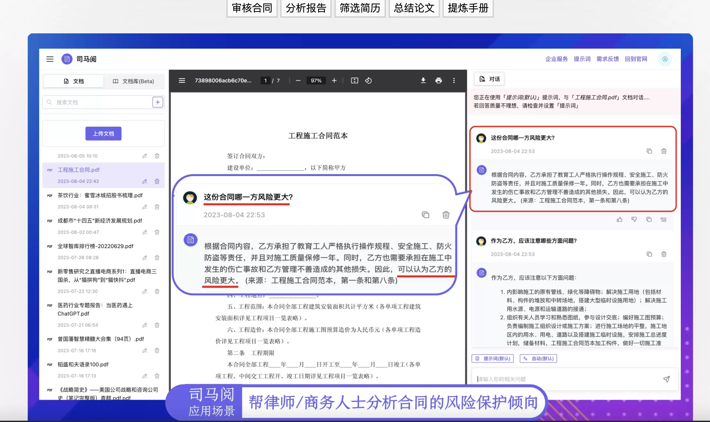The height and width of the screenshot is (422, 710).
Task: Open 提示词 in top navigation
Action: [582, 59]
